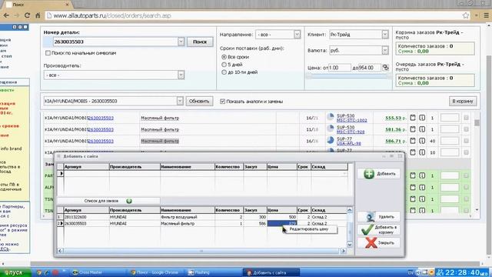Open the Пуск start button

[15, 272]
